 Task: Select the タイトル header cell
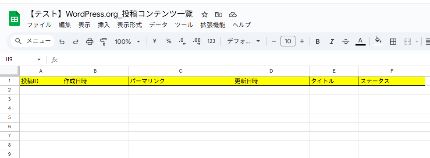tap(334, 81)
